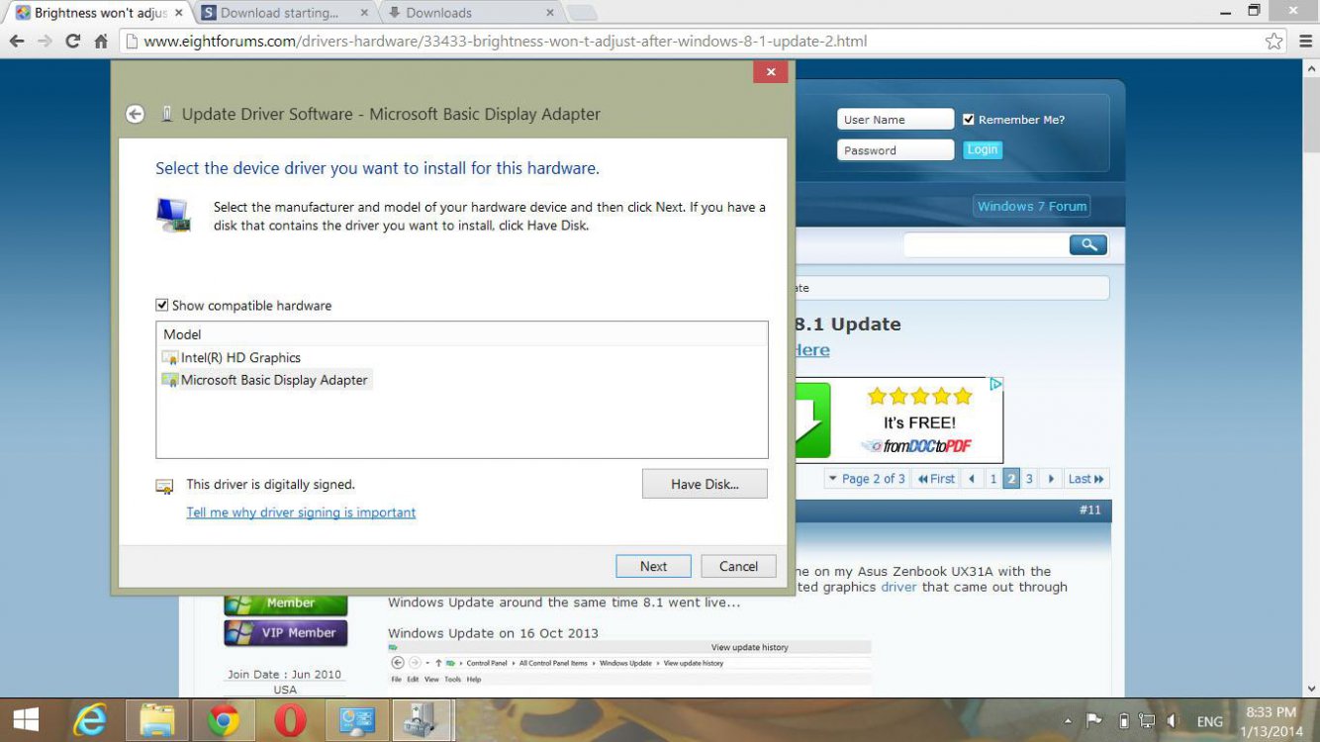Open the driver link in post text

[x=898, y=587]
